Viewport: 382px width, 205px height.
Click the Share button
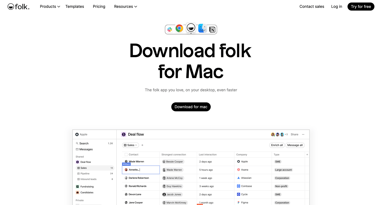click(294, 134)
